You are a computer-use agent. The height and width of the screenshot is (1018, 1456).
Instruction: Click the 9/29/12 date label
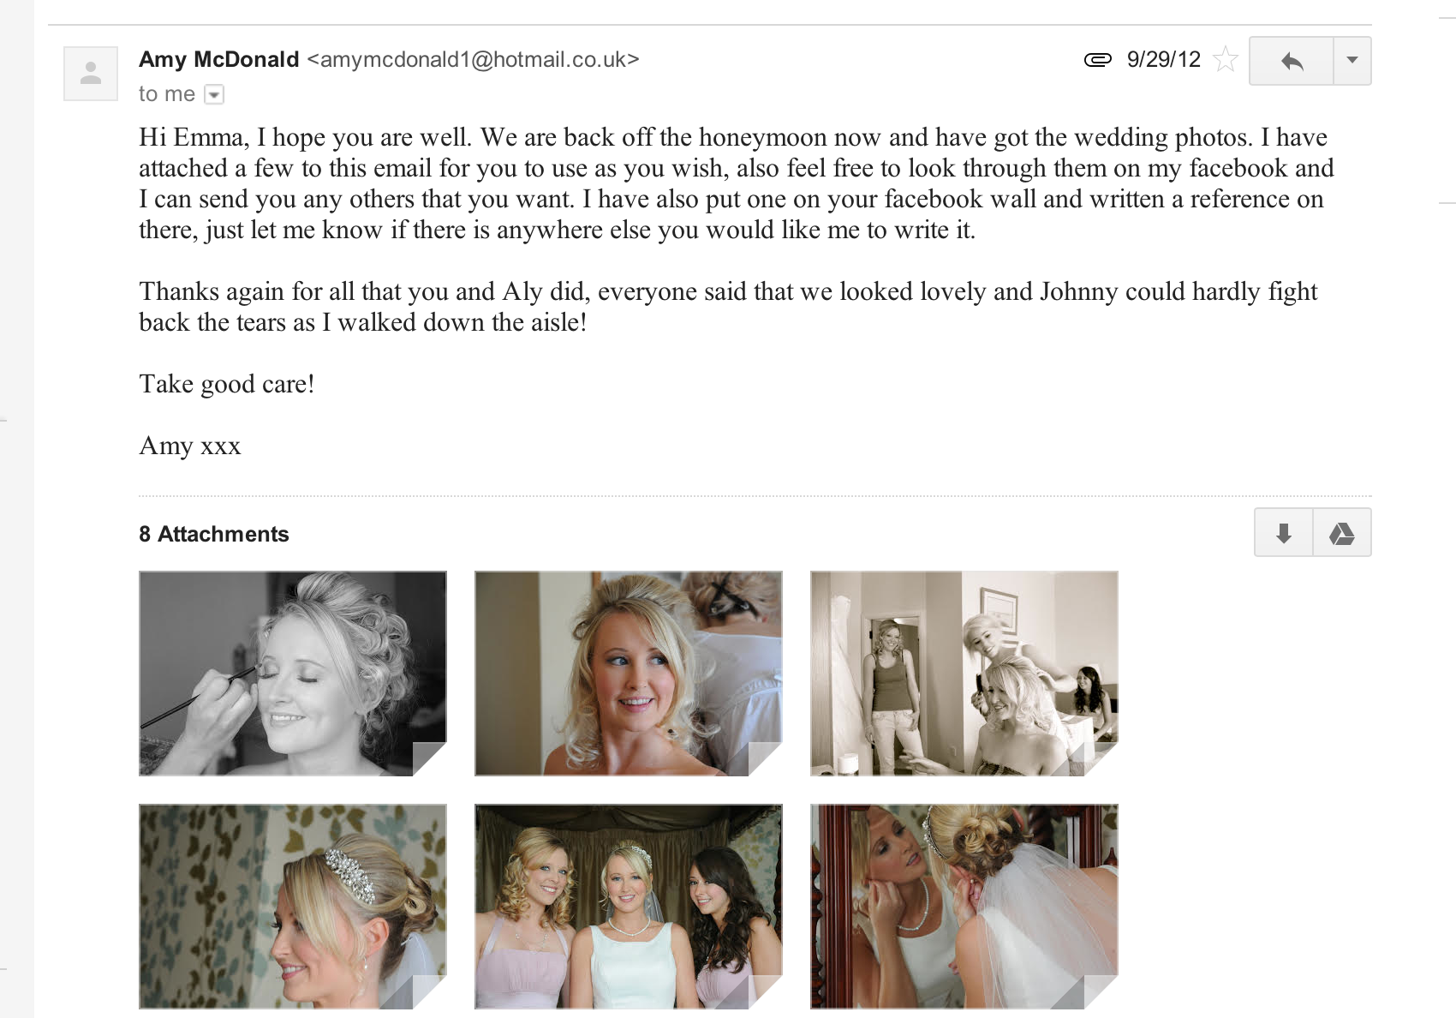tap(1164, 59)
